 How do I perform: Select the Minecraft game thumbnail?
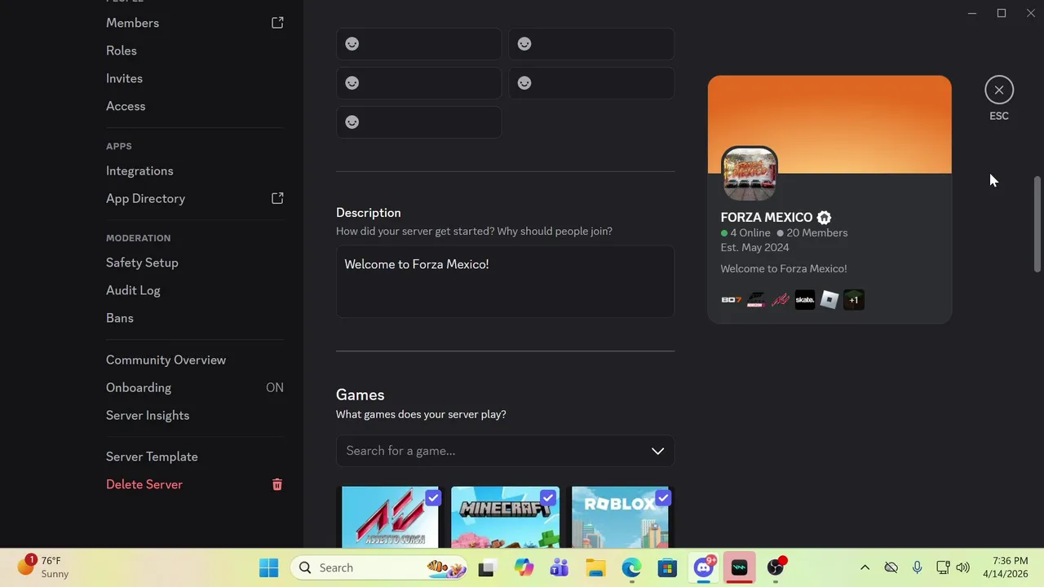[505, 518]
